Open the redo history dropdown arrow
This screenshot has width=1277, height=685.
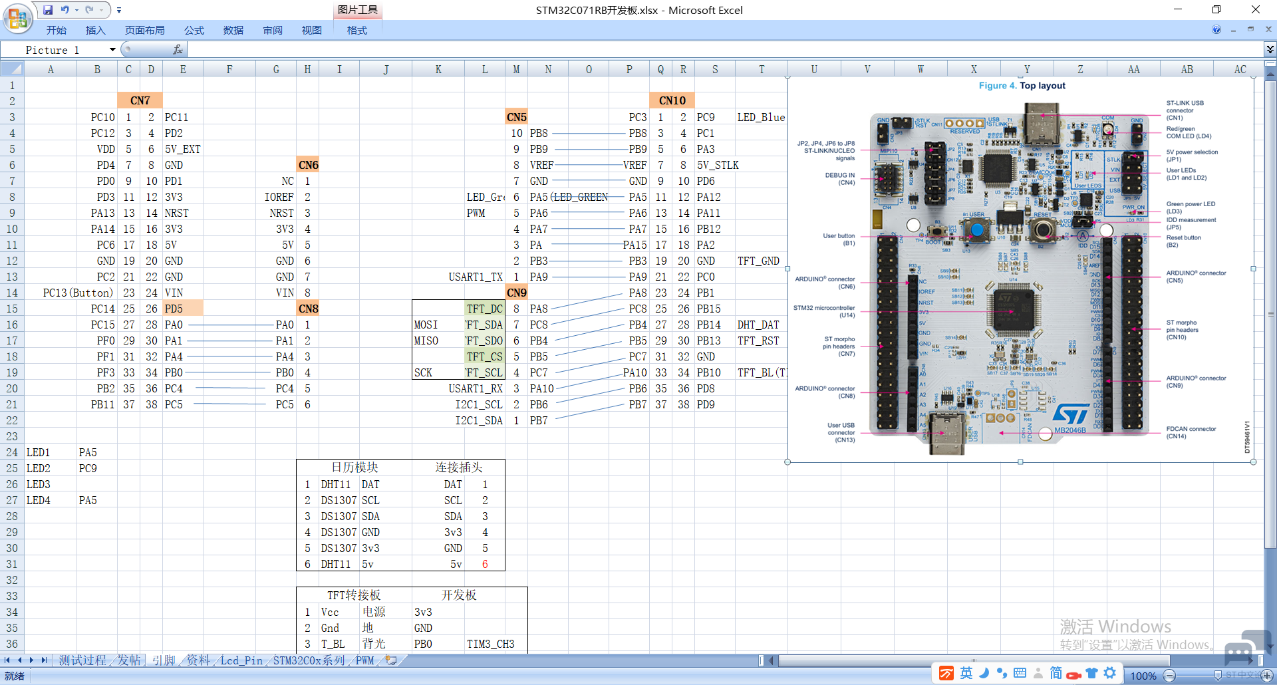point(101,10)
